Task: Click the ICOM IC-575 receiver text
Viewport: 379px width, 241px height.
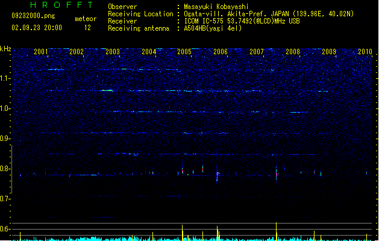Action: click(242, 21)
